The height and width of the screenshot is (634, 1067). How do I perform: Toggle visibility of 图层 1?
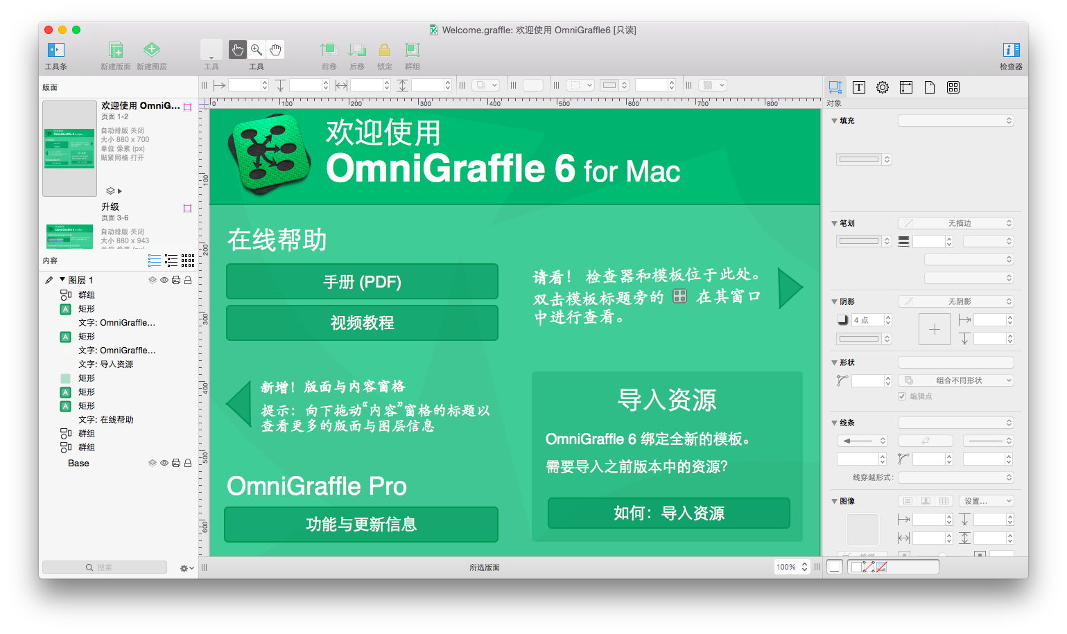[164, 281]
